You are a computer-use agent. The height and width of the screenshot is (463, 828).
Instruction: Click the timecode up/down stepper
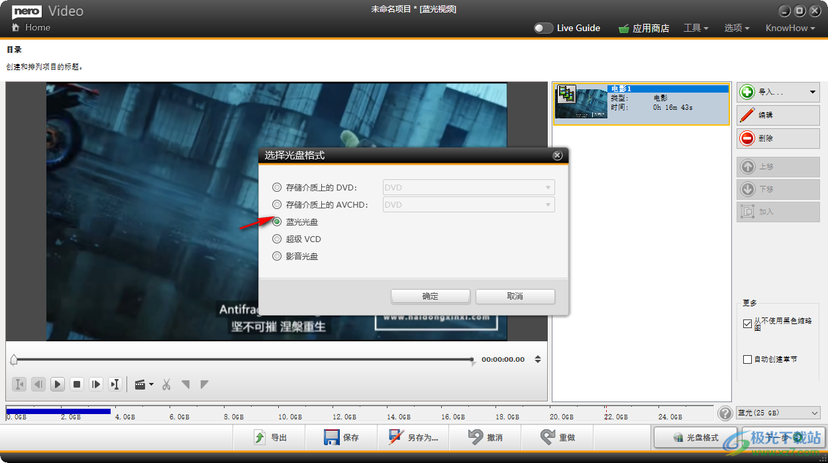pos(538,360)
